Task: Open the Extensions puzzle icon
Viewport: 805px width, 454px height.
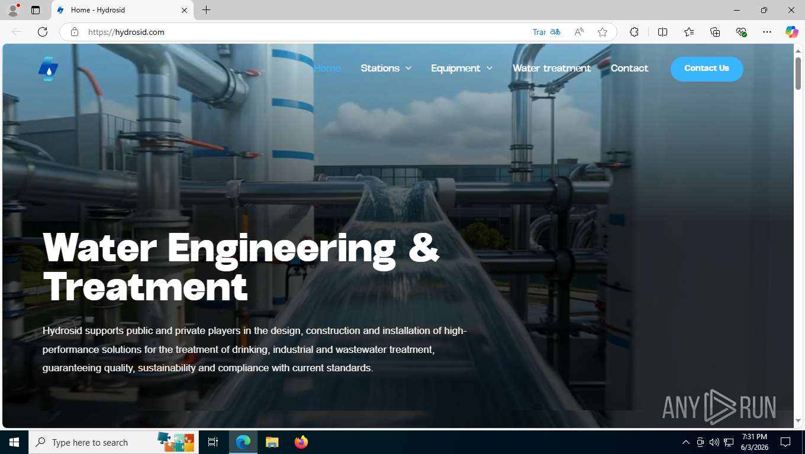Action: coord(634,32)
